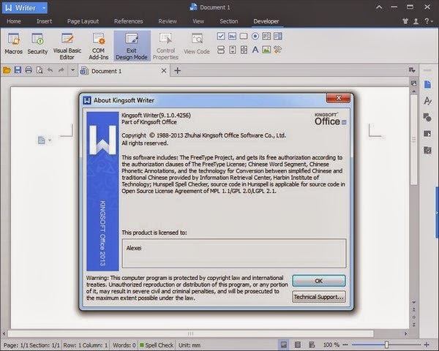Click the Technical Support button
439x351 pixels.
[x=319, y=297]
